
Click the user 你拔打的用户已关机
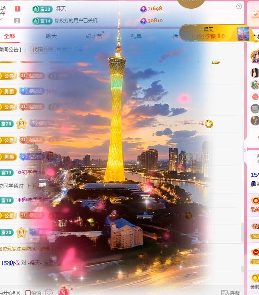pyautogui.click(x=76, y=21)
